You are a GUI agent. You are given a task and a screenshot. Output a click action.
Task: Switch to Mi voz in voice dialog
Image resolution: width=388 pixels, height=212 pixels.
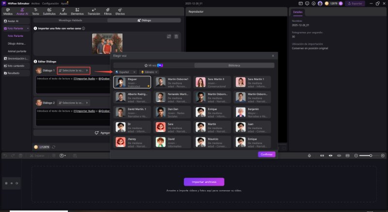point(153,65)
